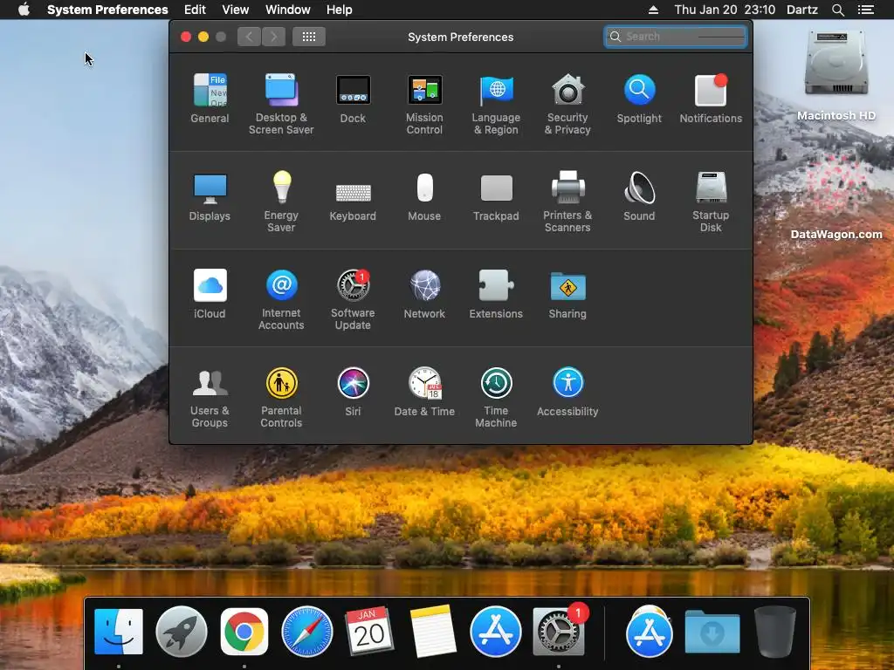Open the Sharing preferences pane
Viewport: 894px width, 670px height.
pos(567,294)
